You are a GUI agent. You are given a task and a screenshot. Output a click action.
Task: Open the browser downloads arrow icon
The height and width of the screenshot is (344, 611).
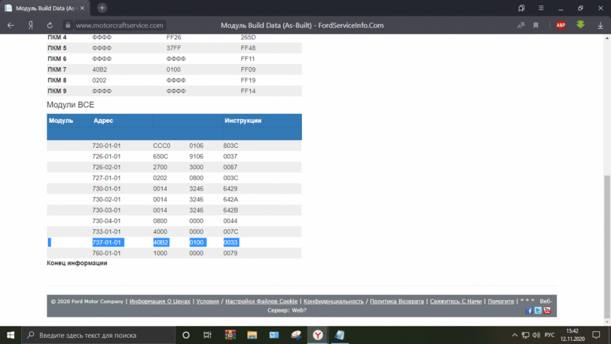coord(601,25)
